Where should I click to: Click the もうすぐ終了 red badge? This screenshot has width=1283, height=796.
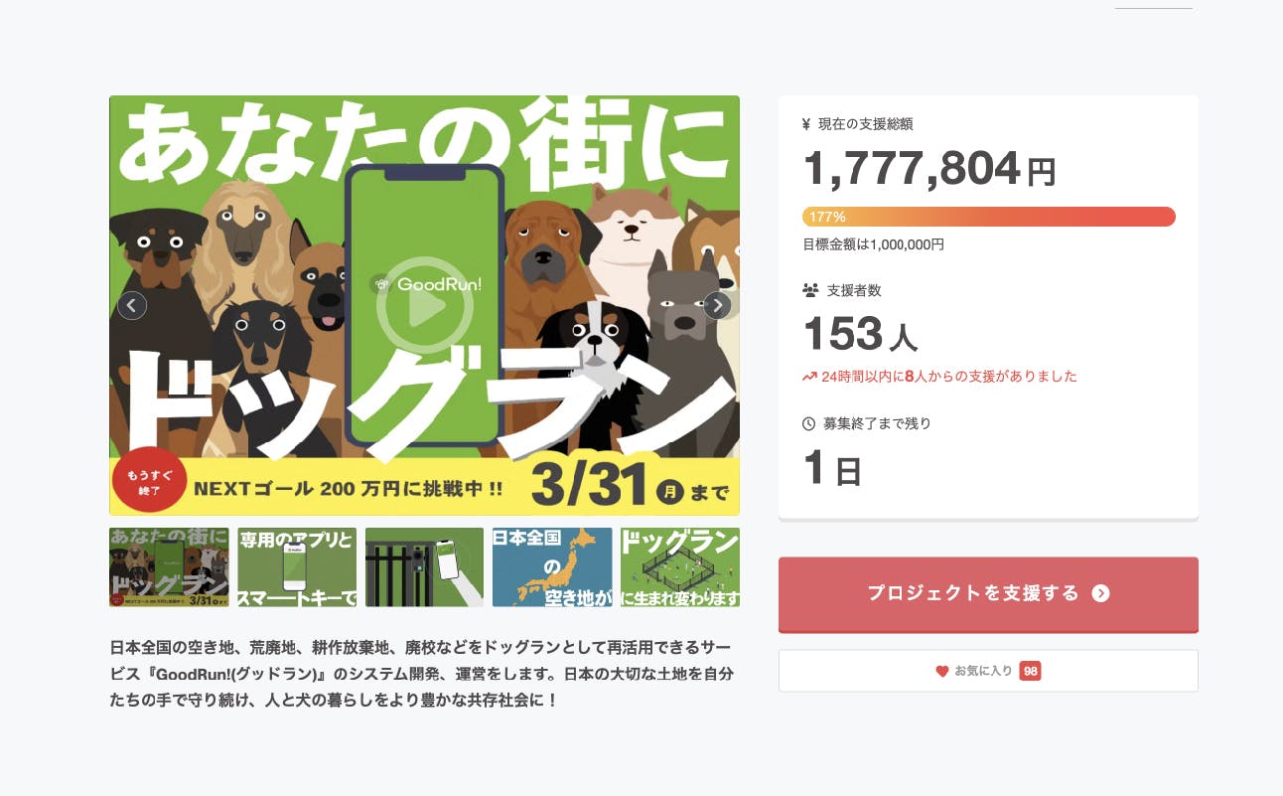pos(150,482)
